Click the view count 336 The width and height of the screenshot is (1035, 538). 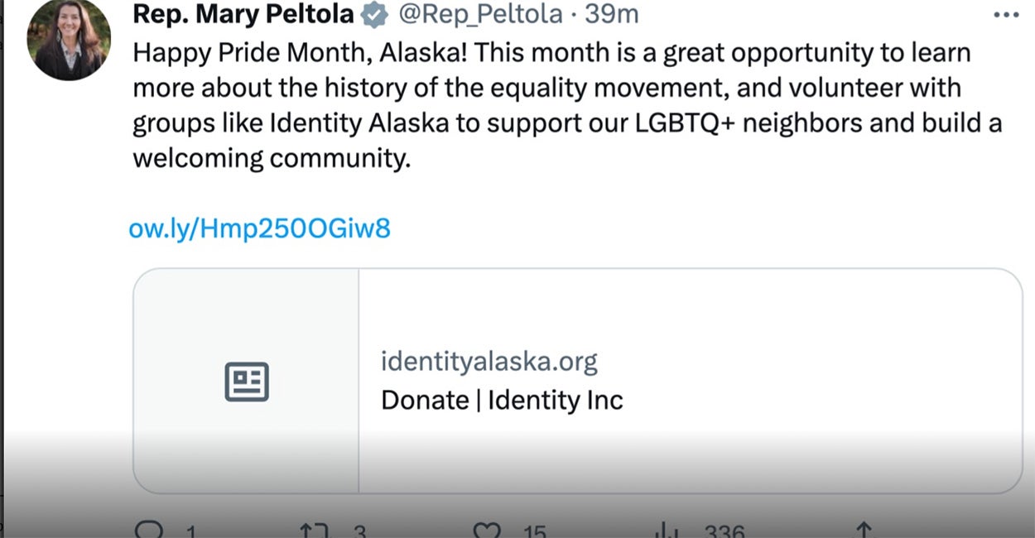pos(724,531)
